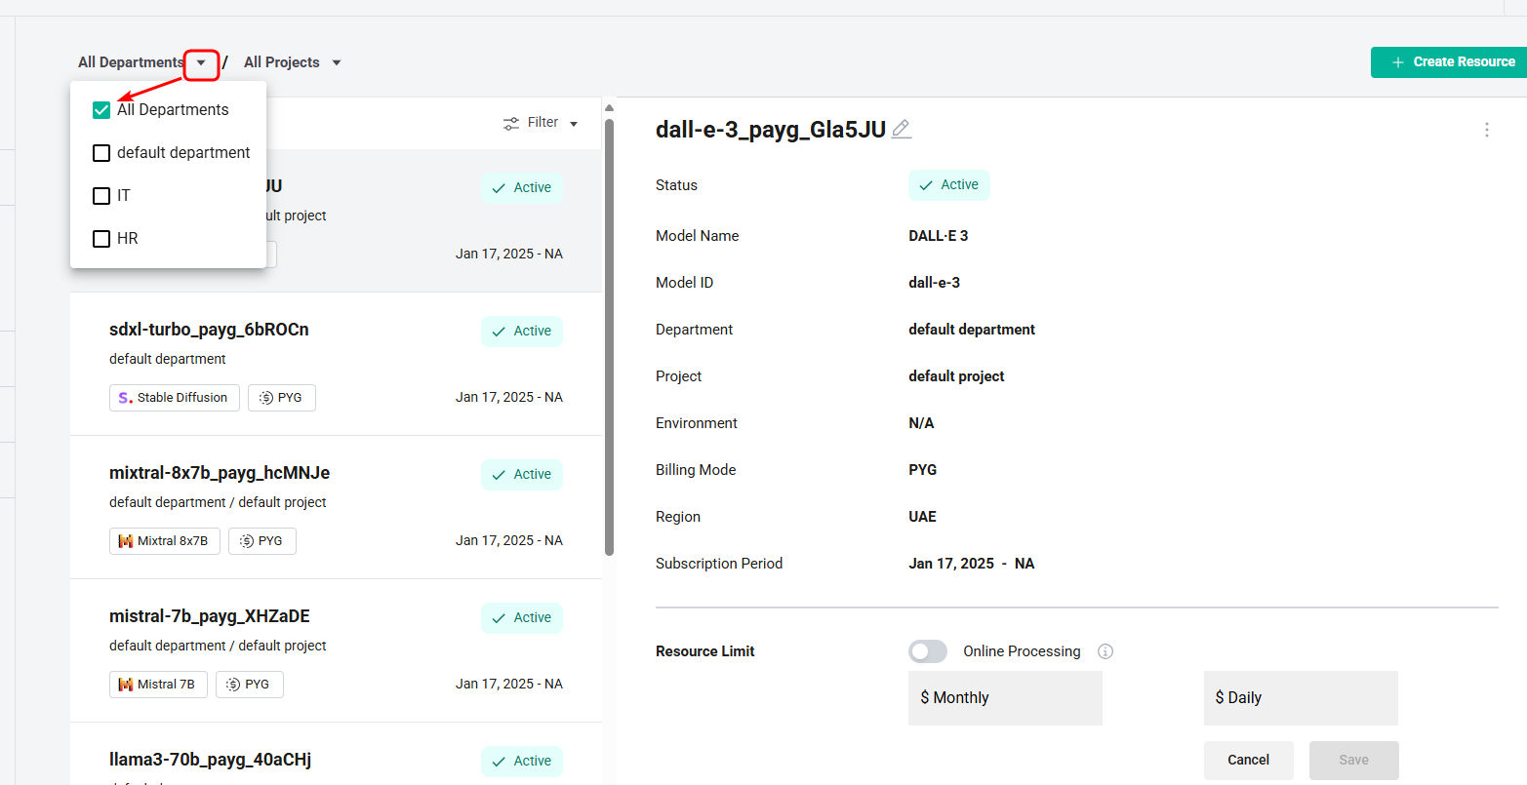Click the filter funnel icon in the list header
This screenshot has width=1527, height=785.
(x=510, y=122)
